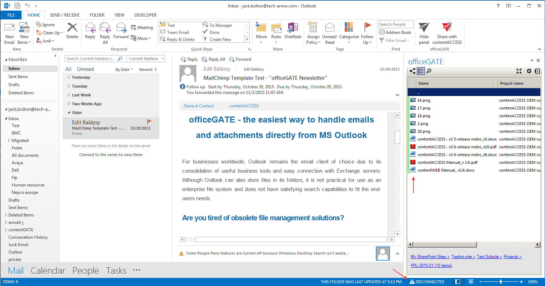Collapse the Older message group
The height and width of the screenshot is (286, 545).
click(x=69, y=113)
